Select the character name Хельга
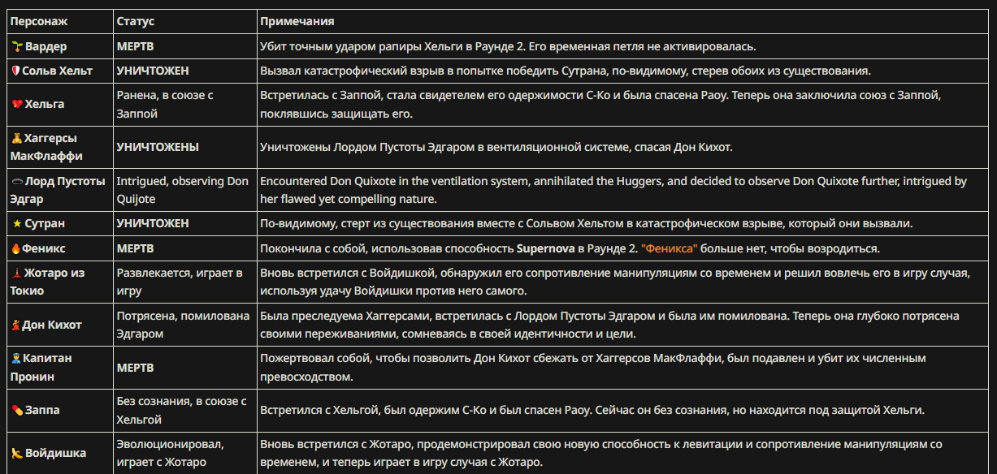997x474 pixels. pos(45,105)
